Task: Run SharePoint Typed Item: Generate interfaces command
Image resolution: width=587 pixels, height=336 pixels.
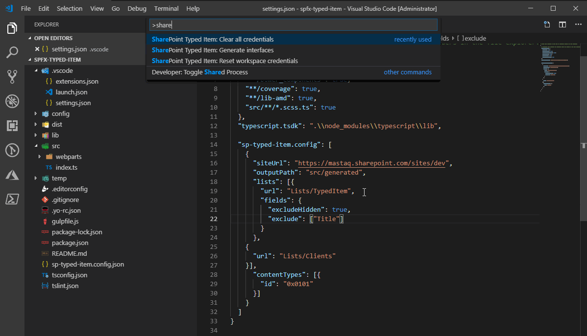Action: pyautogui.click(x=213, y=50)
